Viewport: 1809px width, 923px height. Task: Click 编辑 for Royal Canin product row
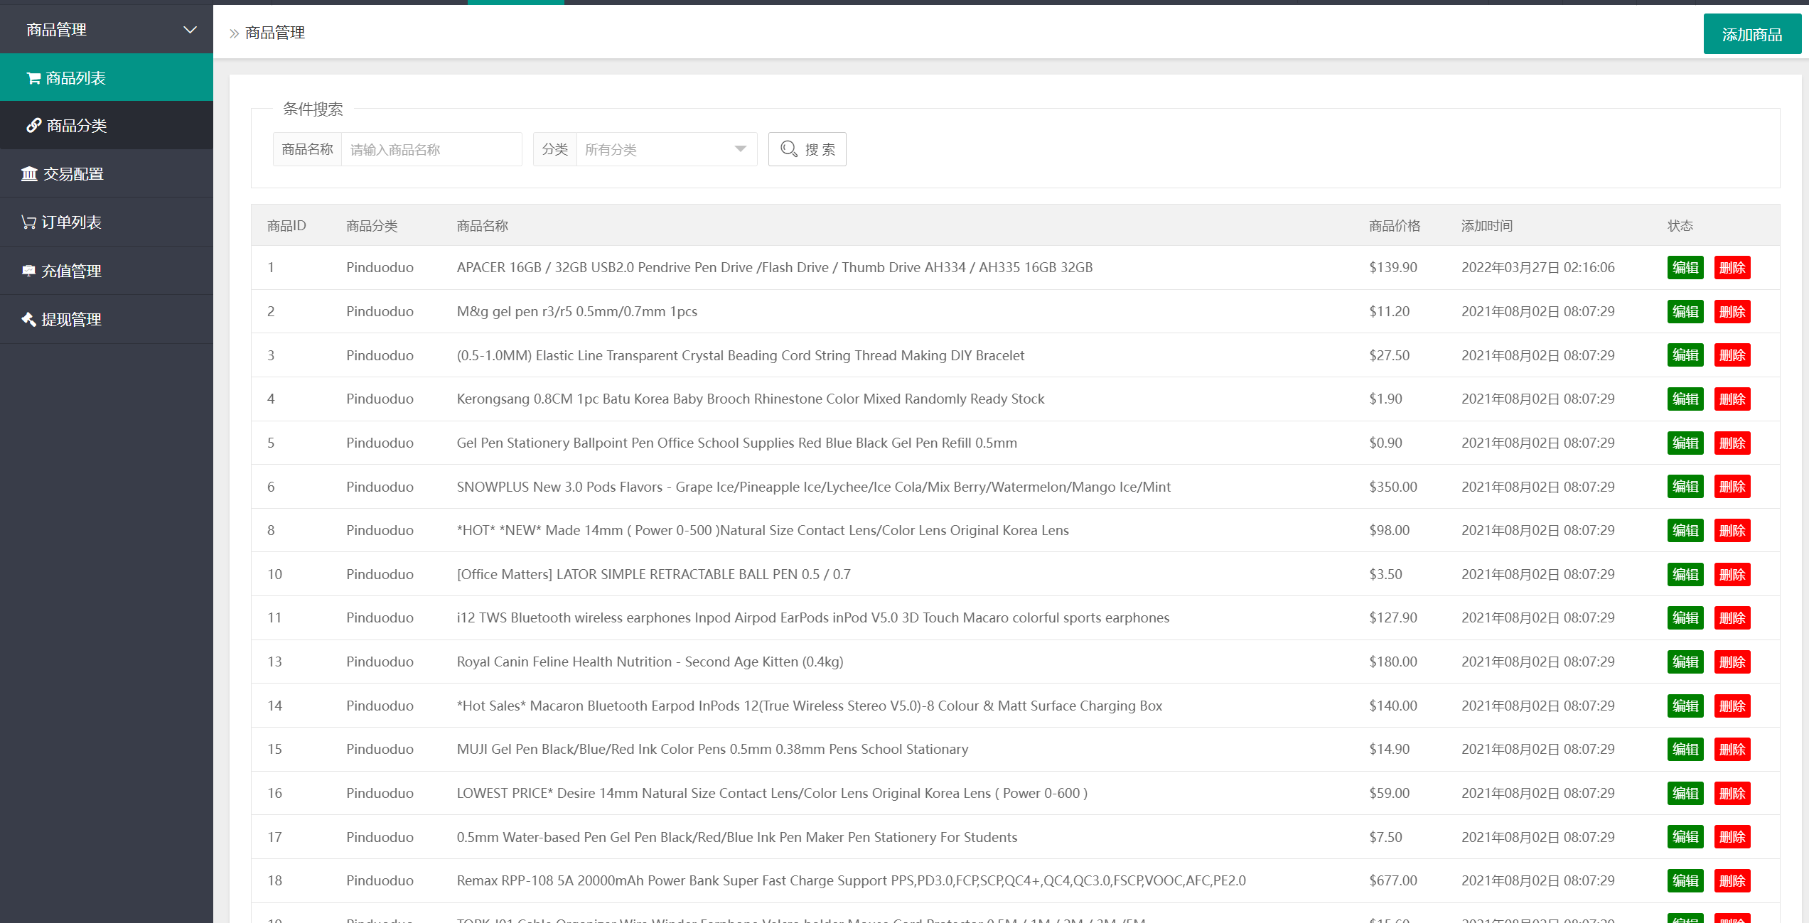[1685, 662]
